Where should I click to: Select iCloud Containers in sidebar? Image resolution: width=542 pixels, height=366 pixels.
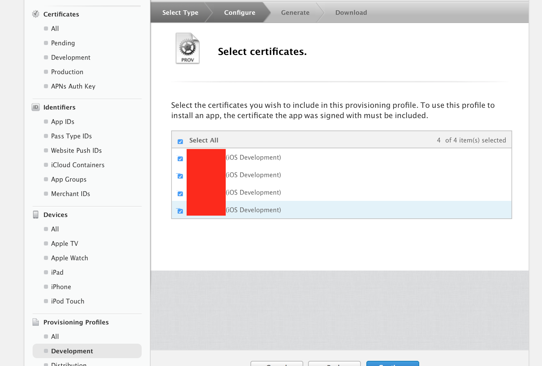click(78, 165)
